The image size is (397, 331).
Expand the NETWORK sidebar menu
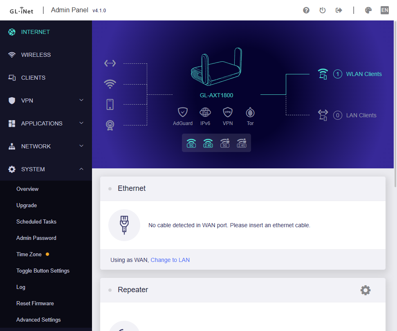coord(46,146)
